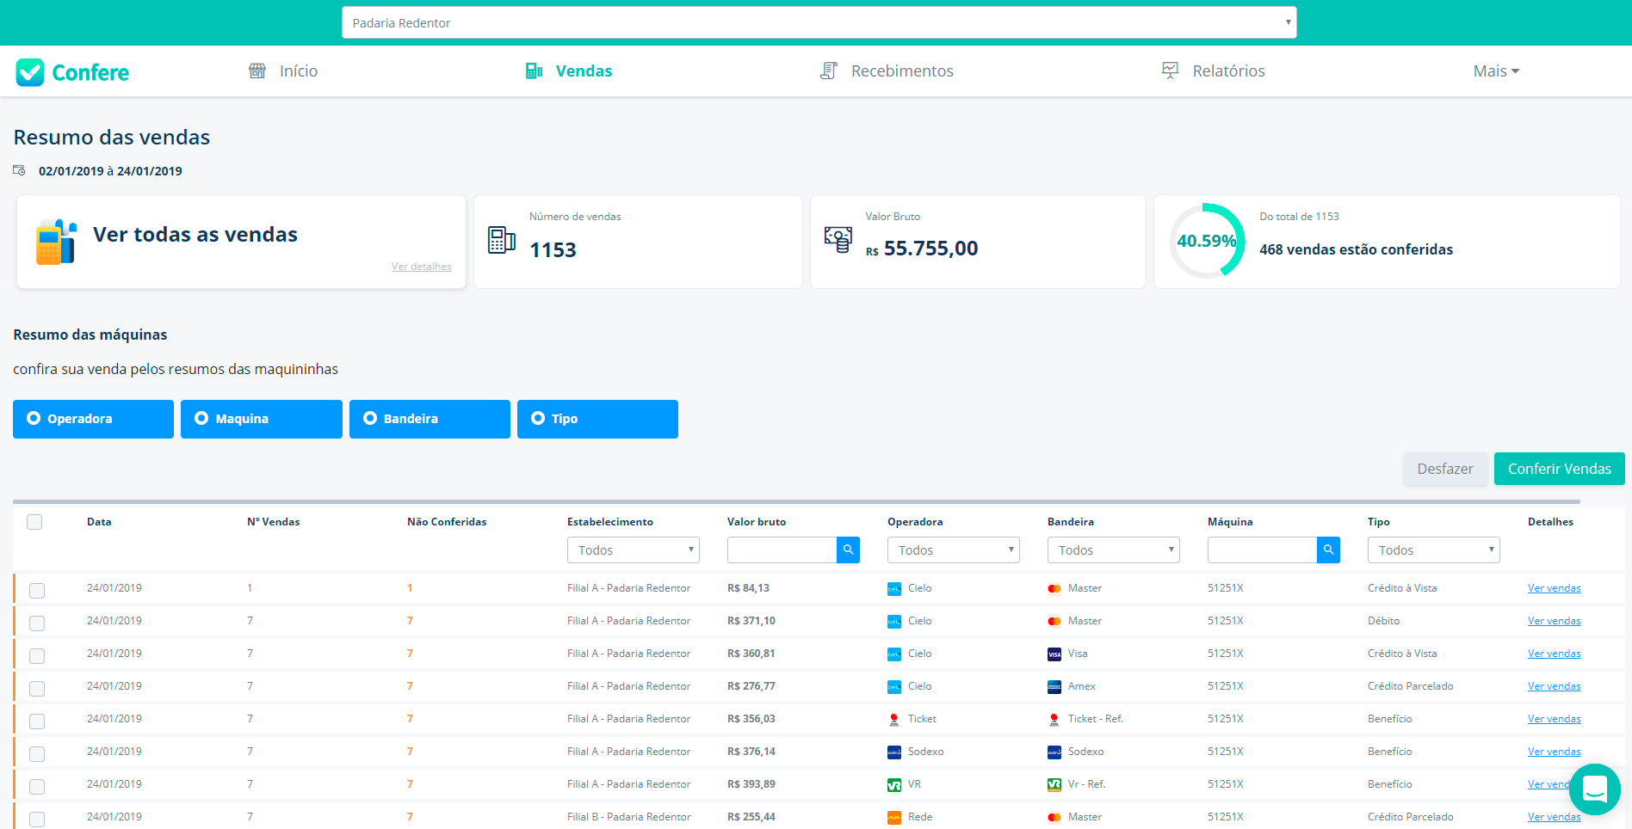This screenshot has width=1632, height=829.
Task: Click the Valor bruto filter input field
Action: tap(782, 550)
